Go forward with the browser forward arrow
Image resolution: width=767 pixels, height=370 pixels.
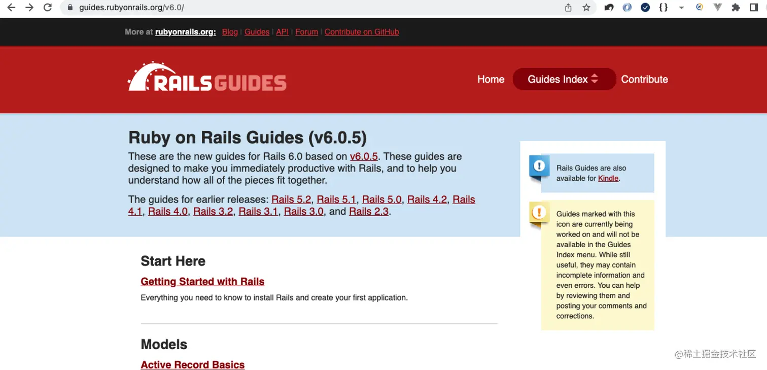[x=29, y=8]
